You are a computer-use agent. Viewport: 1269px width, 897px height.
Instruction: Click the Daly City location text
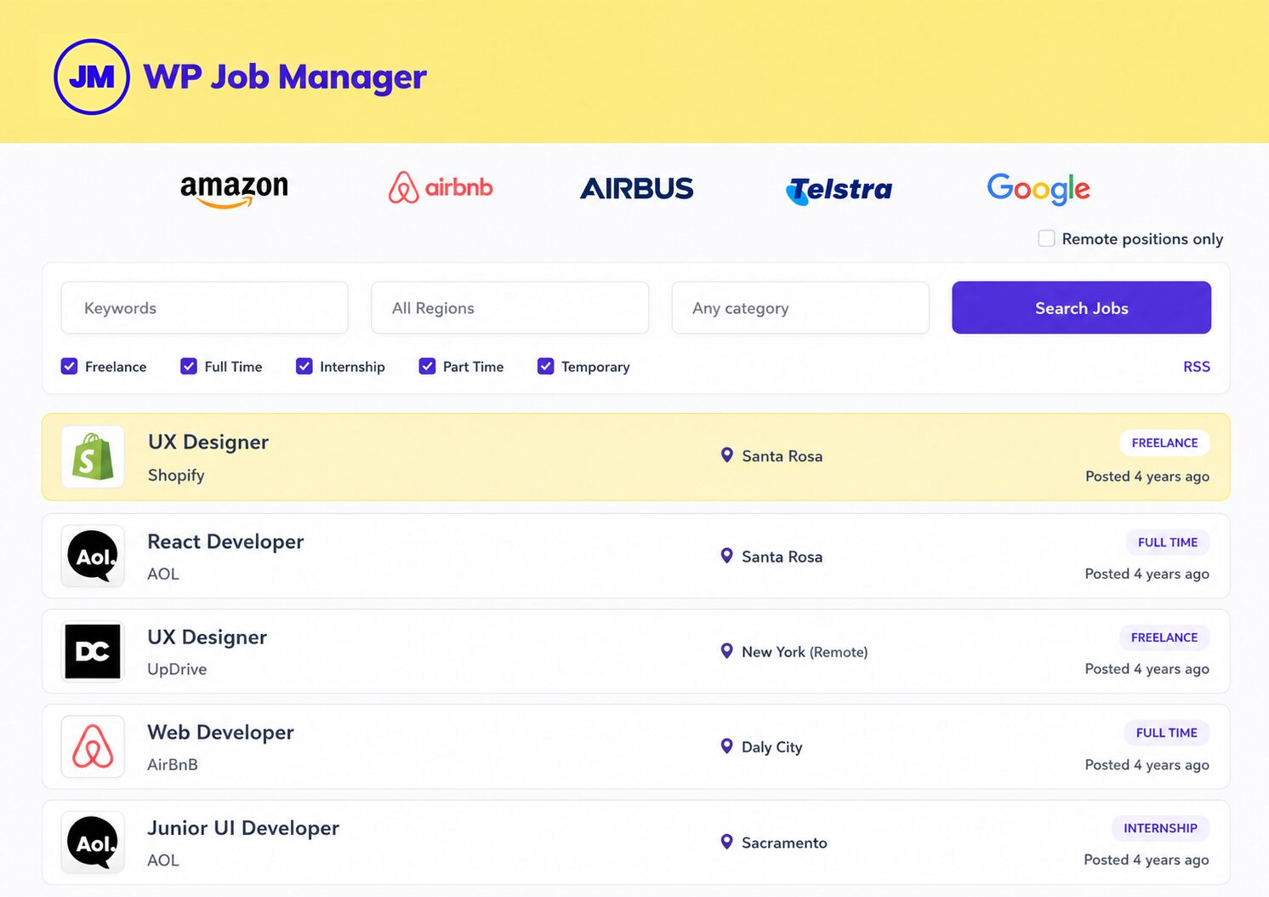tap(771, 747)
